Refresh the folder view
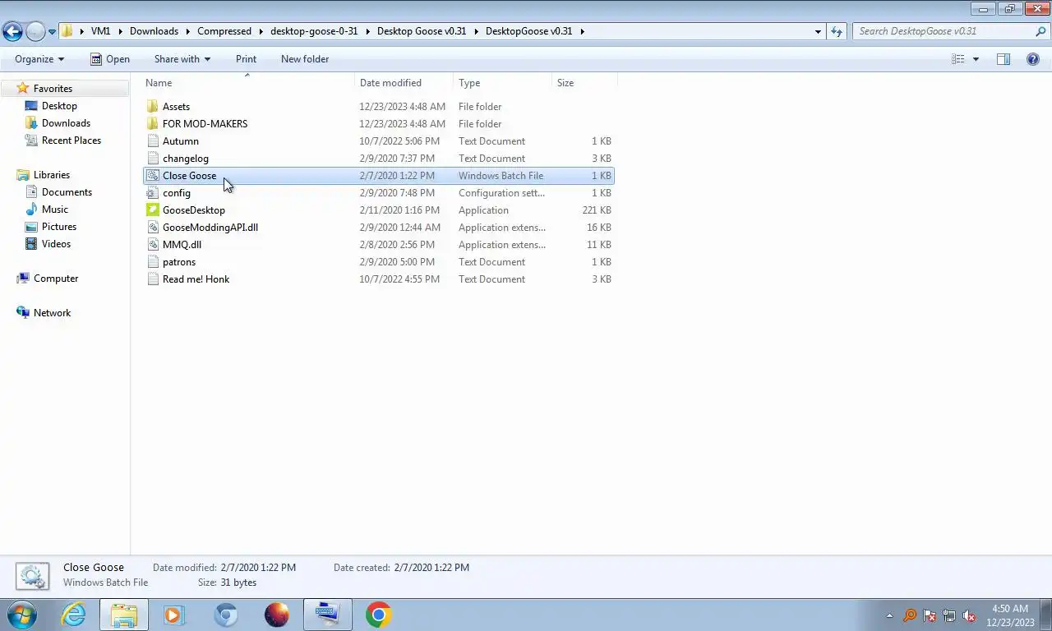 837,31
